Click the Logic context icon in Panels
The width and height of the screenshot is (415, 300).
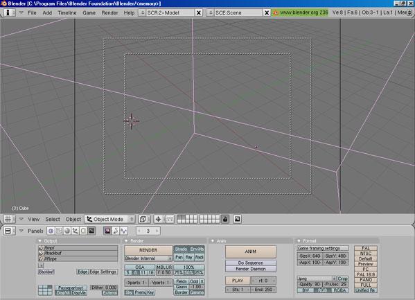pos(51,231)
